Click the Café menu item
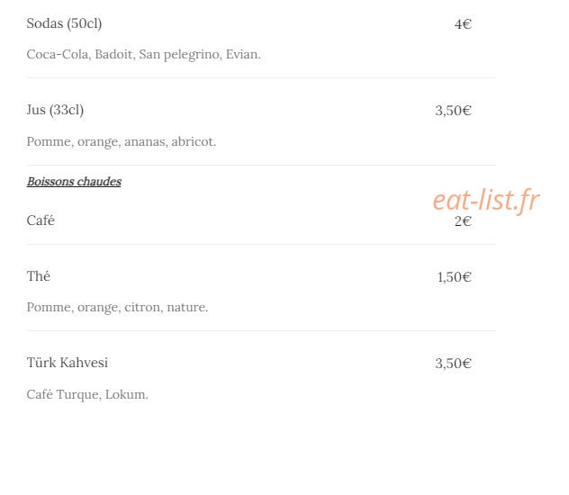The width and height of the screenshot is (569, 495). point(41,220)
